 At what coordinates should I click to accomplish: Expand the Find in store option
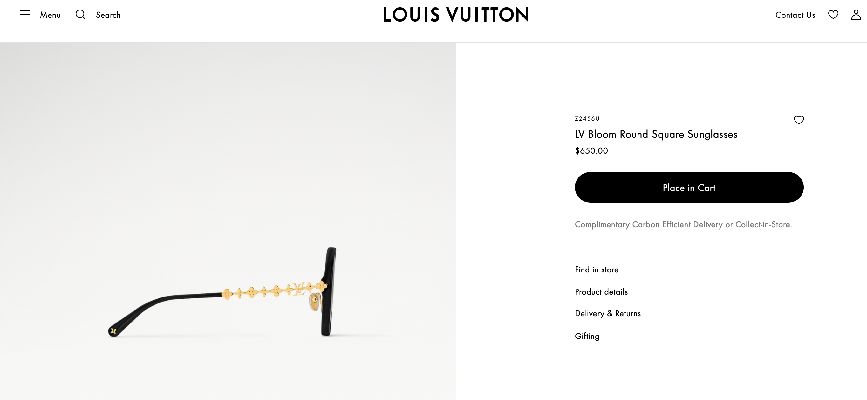(597, 270)
